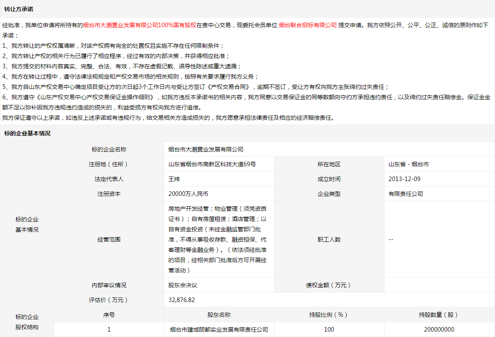This screenshot has width=495, height=337.
Task: Click commitment 1 about 产权权属清晰
Action: [x=113, y=45]
